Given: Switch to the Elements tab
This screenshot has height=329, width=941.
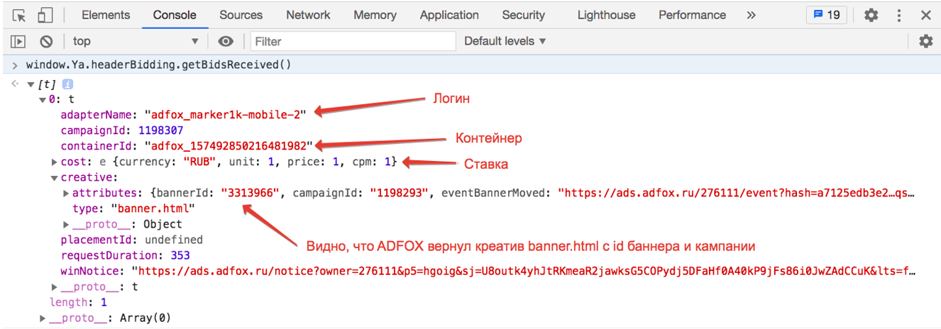Looking at the screenshot, I should point(106,15).
